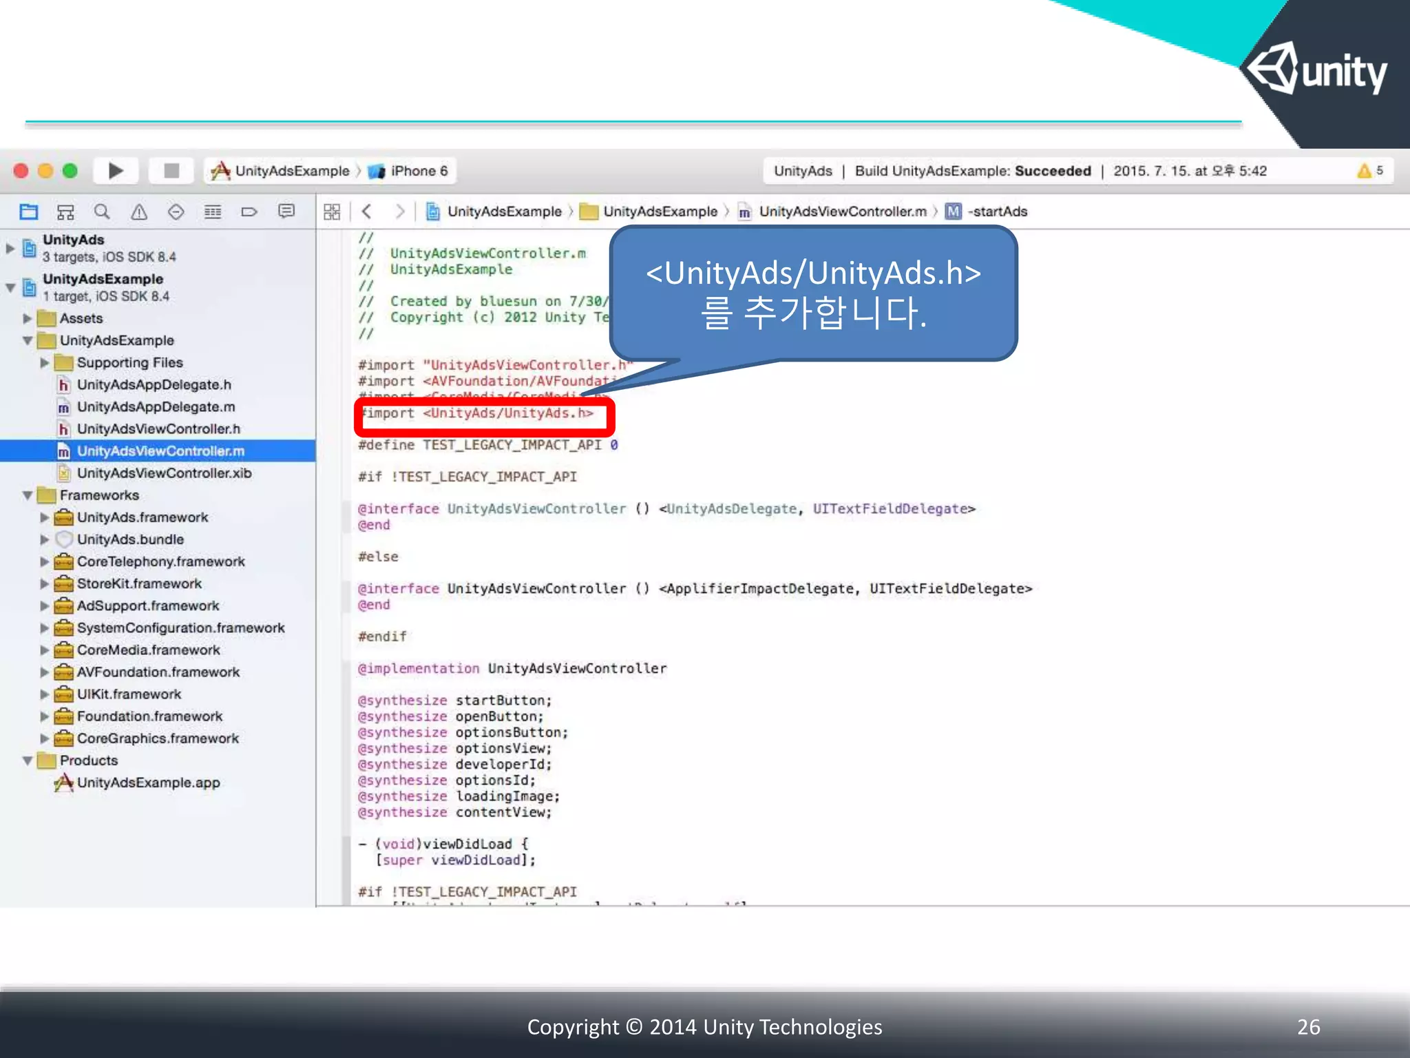
Task: Open the UnityAdsExample scheme selector
Action: 280,171
